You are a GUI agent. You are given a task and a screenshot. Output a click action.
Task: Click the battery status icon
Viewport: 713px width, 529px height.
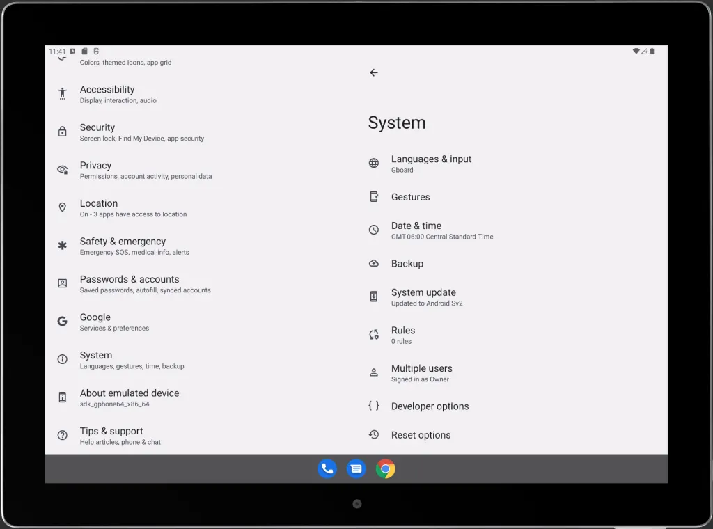[652, 52]
